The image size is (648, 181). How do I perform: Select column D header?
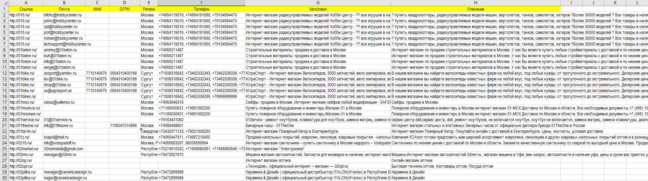click(124, 3)
